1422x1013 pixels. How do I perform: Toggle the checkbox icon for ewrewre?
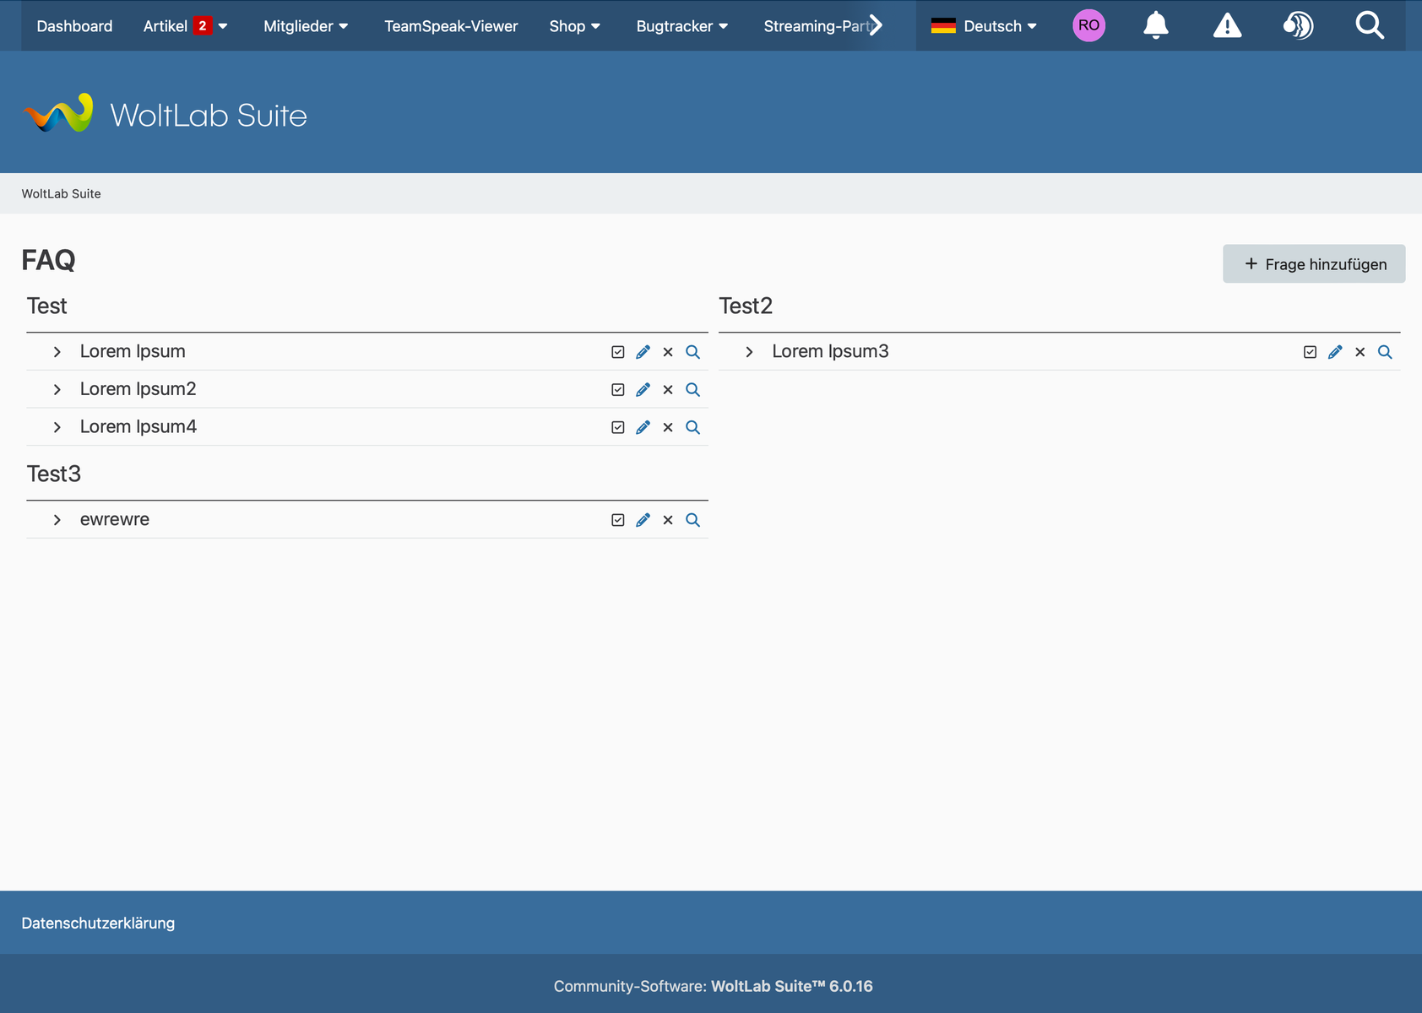pos(618,520)
